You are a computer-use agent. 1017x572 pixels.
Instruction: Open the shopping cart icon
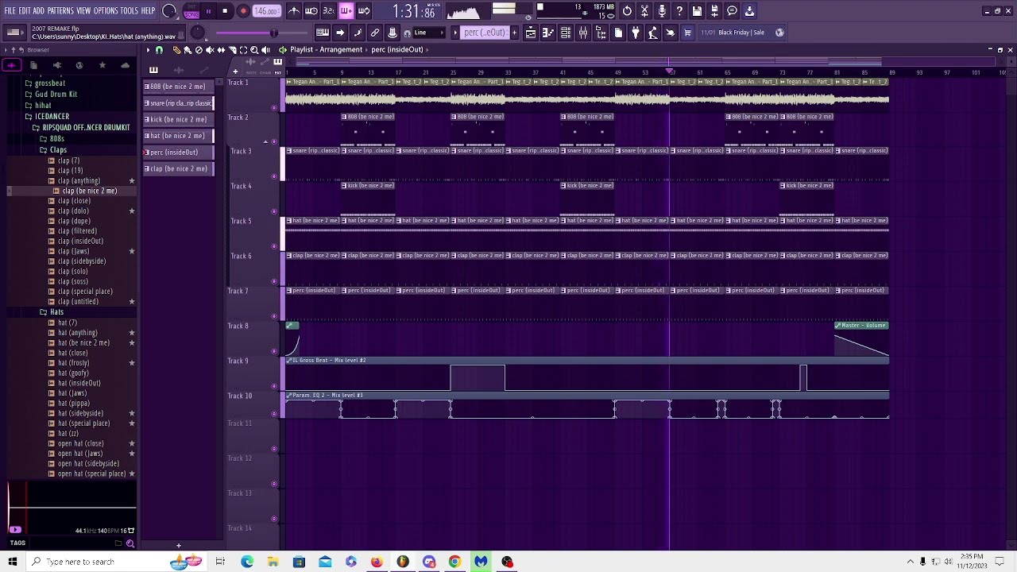688,33
